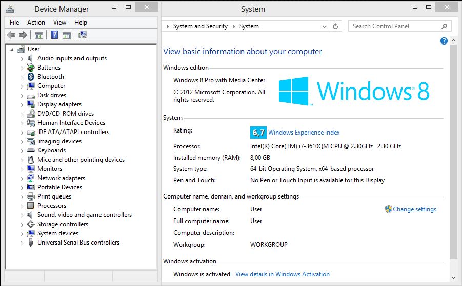Select the Disk drives icon
Image resolution: width=462 pixels, height=286 pixels.
click(x=31, y=96)
